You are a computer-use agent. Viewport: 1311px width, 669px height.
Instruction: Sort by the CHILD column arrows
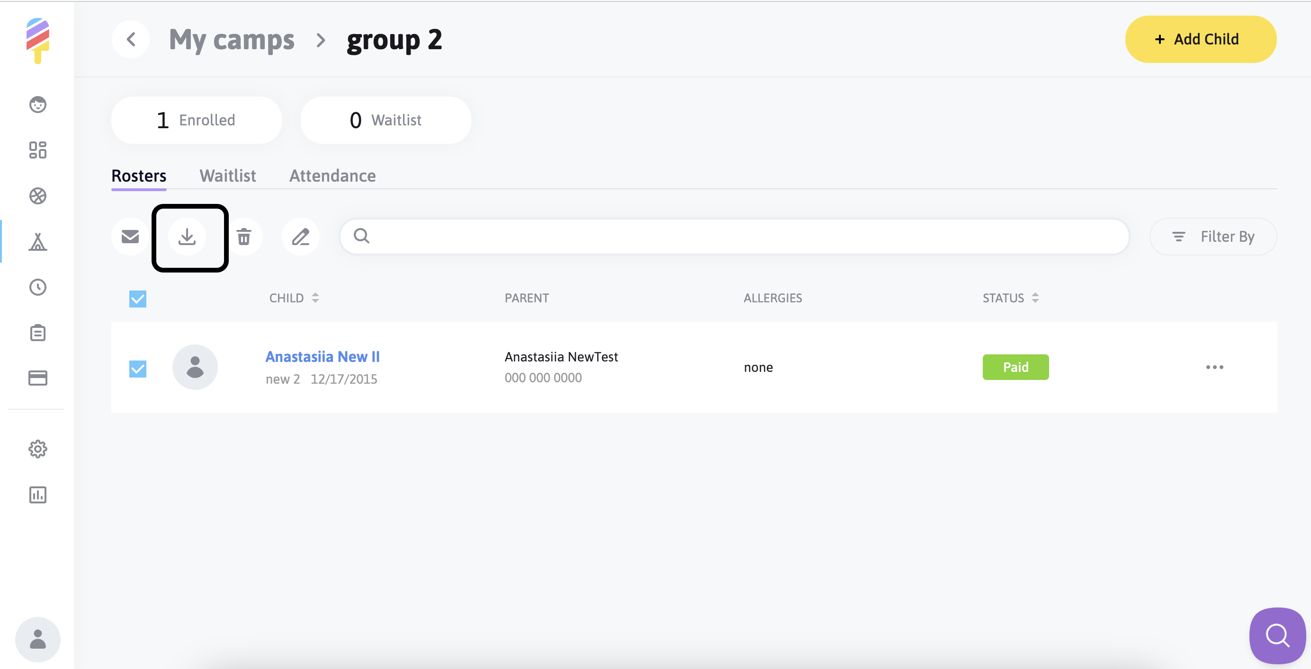tap(315, 298)
